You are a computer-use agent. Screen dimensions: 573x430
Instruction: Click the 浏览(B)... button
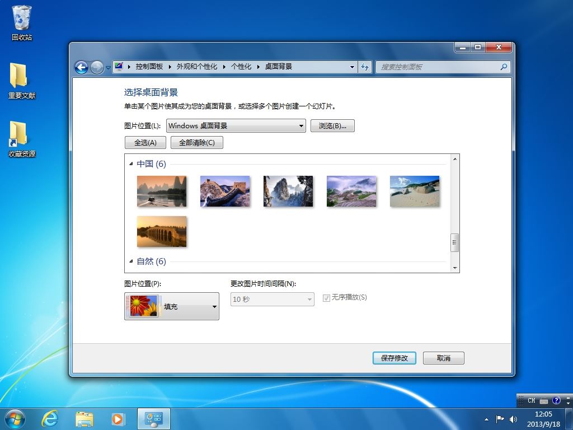click(332, 126)
